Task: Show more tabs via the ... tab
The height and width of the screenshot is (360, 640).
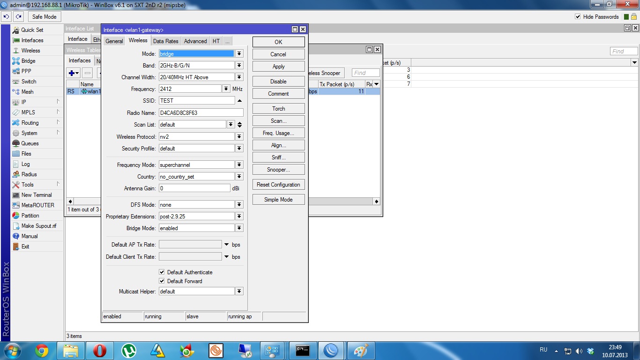Action: pyautogui.click(x=227, y=41)
